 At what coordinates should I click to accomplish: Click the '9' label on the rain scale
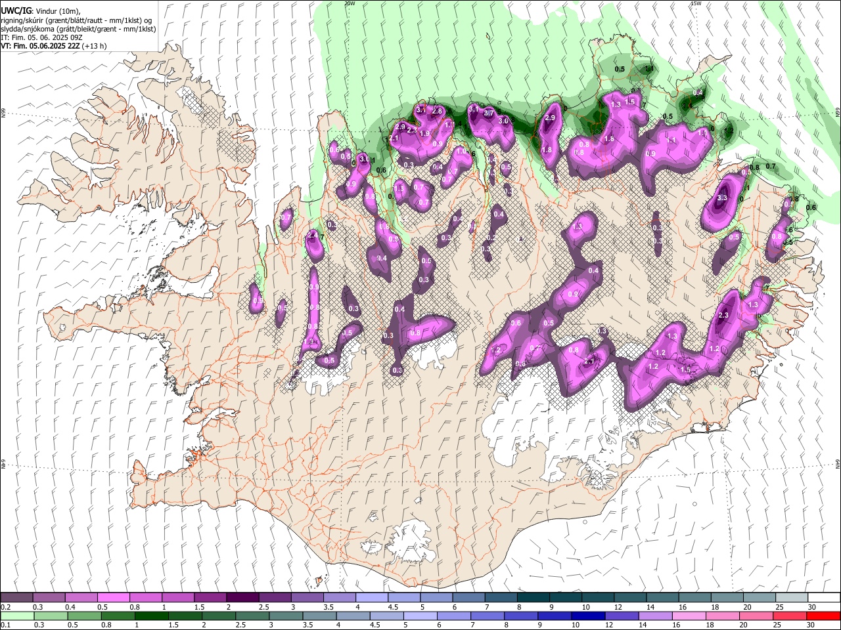tap(540, 625)
